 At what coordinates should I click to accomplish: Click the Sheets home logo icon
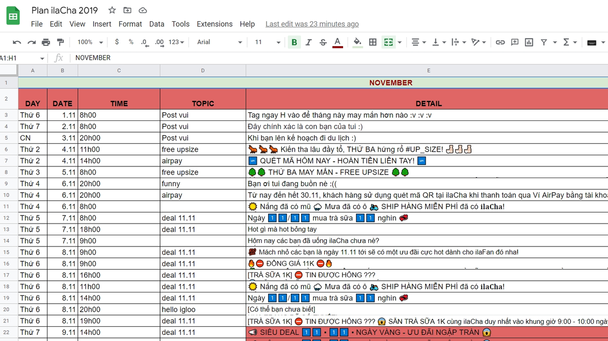pos(13,16)
